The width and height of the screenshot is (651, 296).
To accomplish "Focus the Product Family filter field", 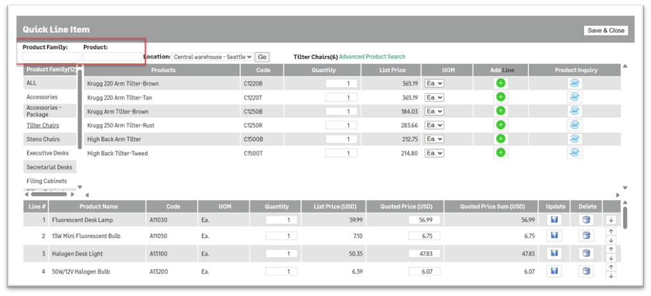I will click(x=52, y=57).
